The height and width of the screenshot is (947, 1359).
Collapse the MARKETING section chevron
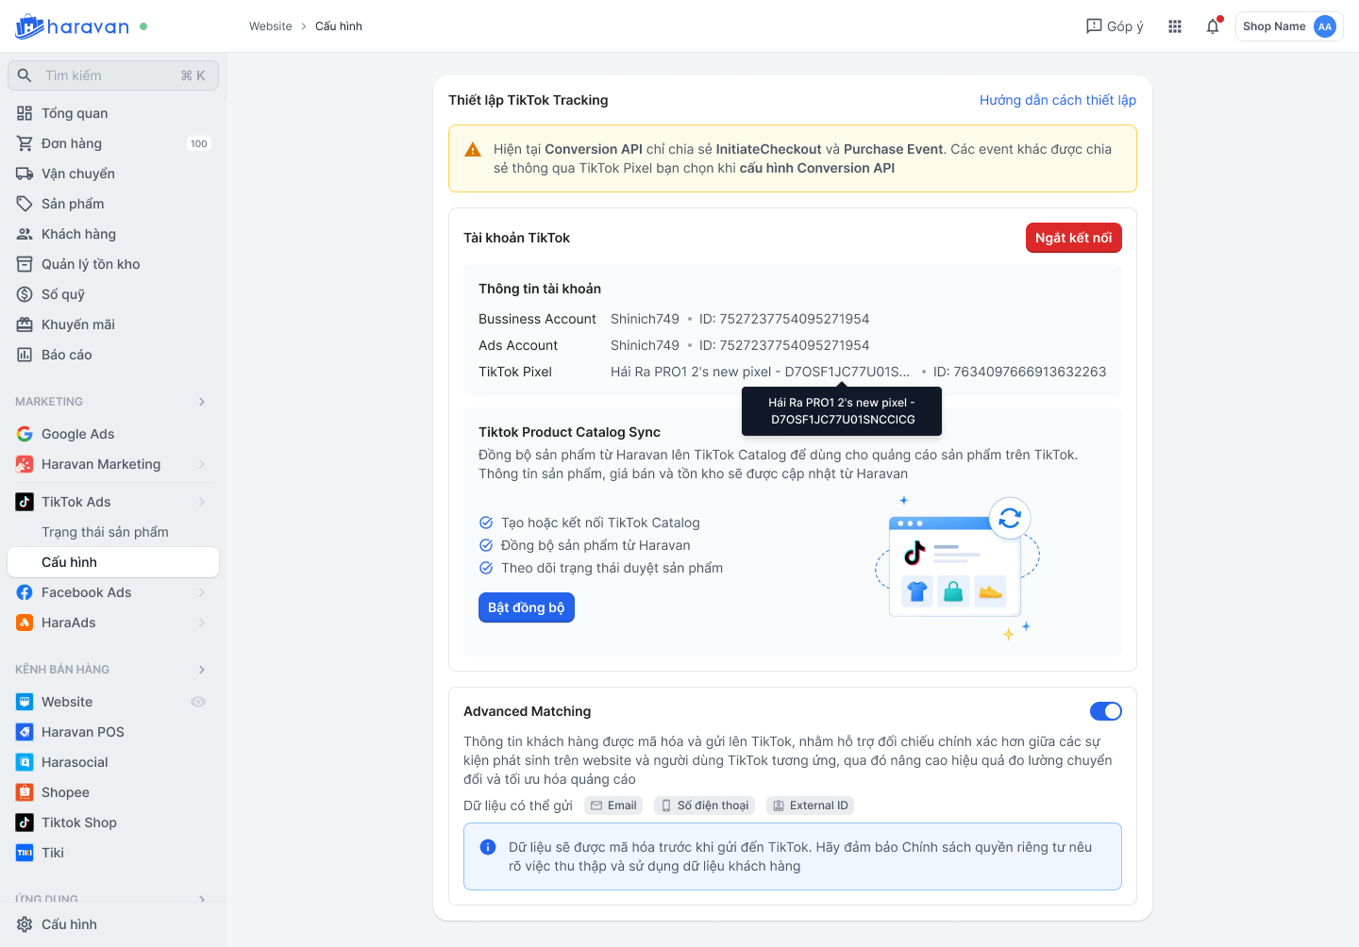click(x=202, y=402)
